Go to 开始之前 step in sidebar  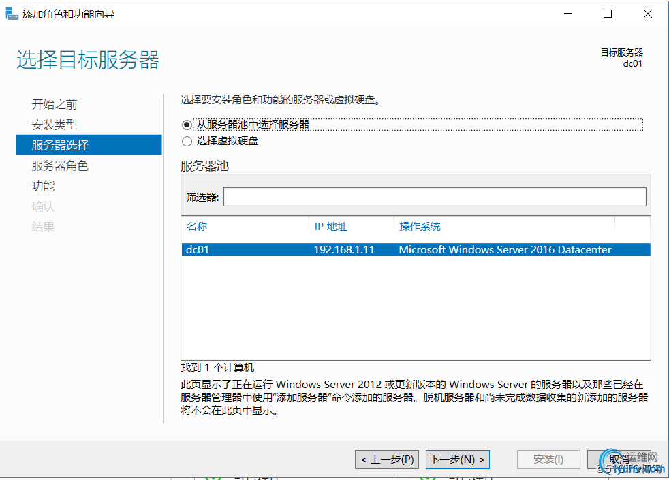[55, 104]
